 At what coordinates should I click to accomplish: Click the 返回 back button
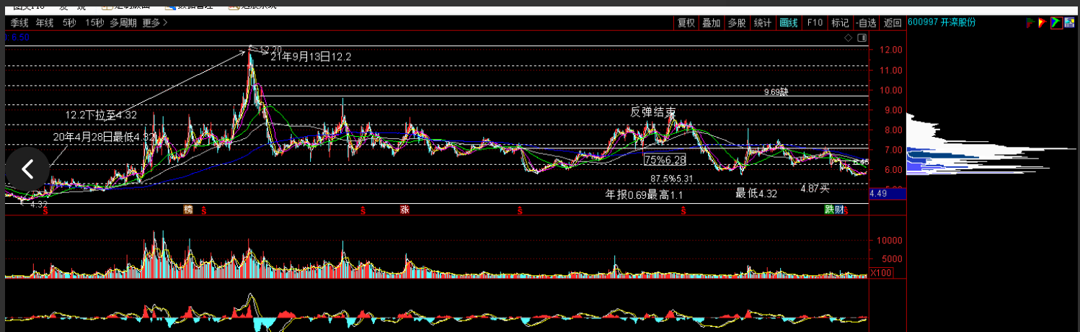pos(893,22)
